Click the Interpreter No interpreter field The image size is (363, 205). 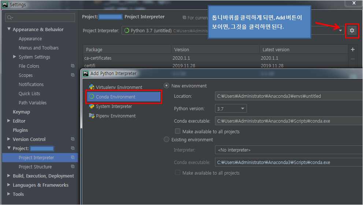(x=289, y=150)
